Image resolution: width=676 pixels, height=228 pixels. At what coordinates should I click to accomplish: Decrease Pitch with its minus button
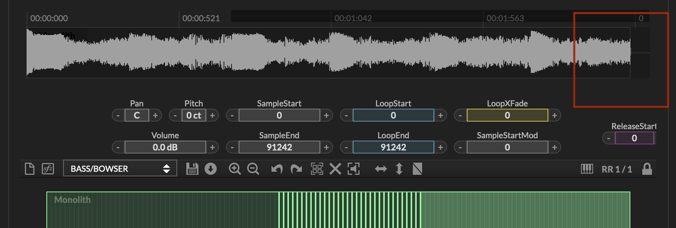coord(175,116)
